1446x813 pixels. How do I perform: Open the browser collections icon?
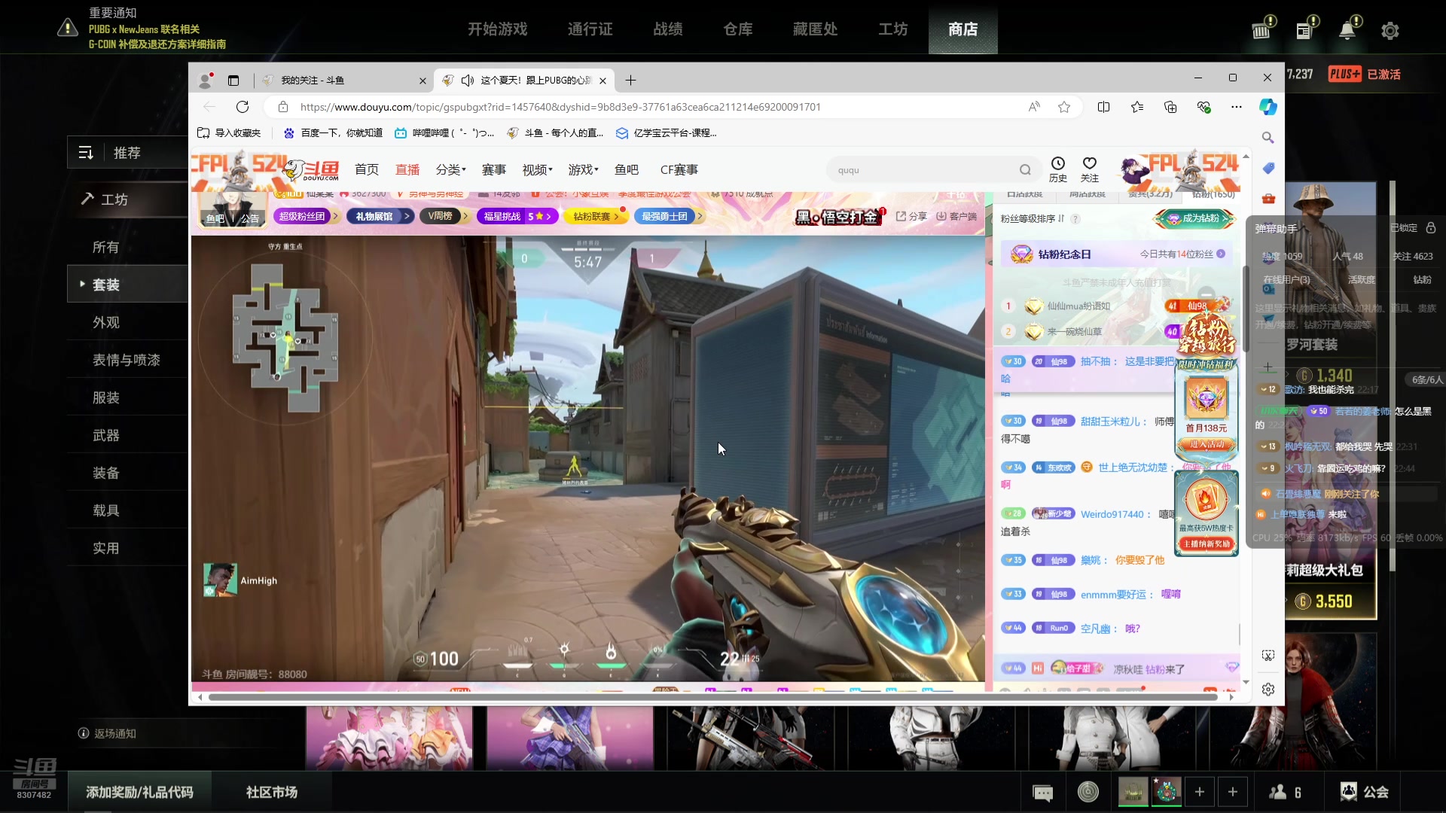(1170, 107)
